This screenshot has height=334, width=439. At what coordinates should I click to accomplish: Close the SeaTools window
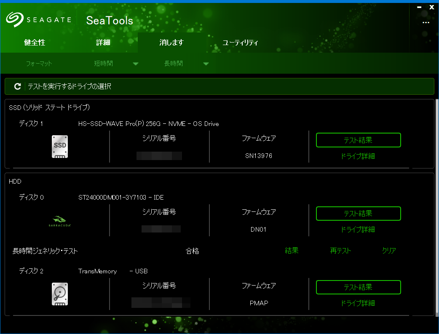(431, 7)
